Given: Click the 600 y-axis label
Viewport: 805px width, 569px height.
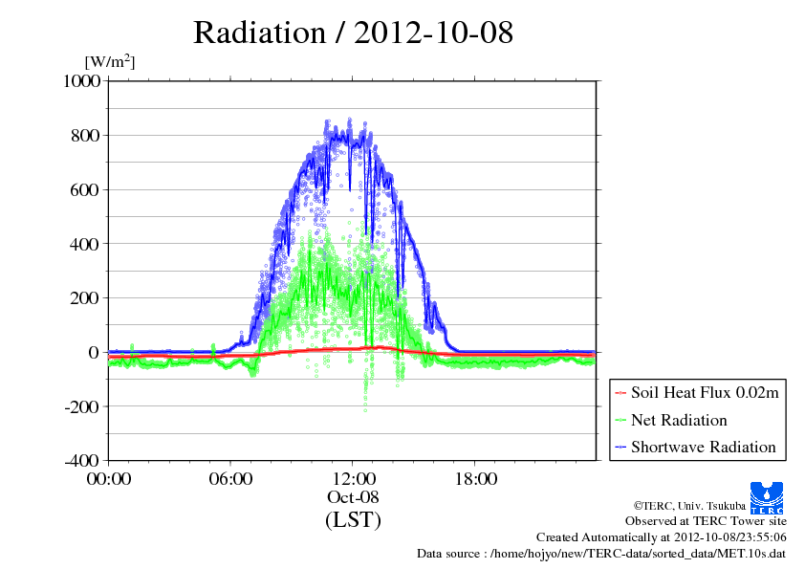Looking at the screenshot, I should (85, 190).
